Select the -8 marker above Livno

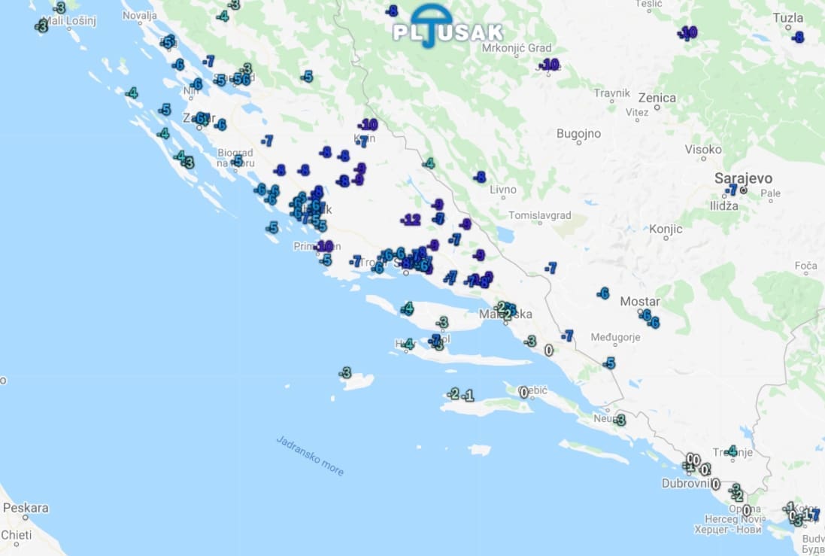(480, 177)
